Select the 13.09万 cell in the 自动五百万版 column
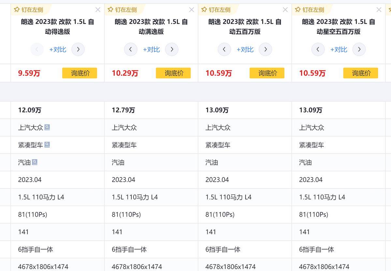391x271 pixels. click(245, 110)
